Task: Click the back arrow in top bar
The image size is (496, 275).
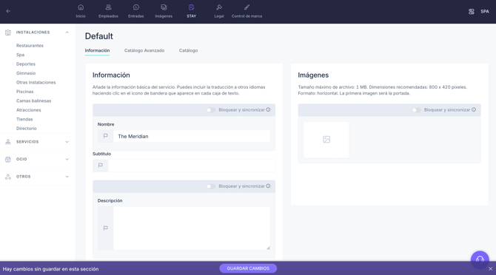Action: 8,11
